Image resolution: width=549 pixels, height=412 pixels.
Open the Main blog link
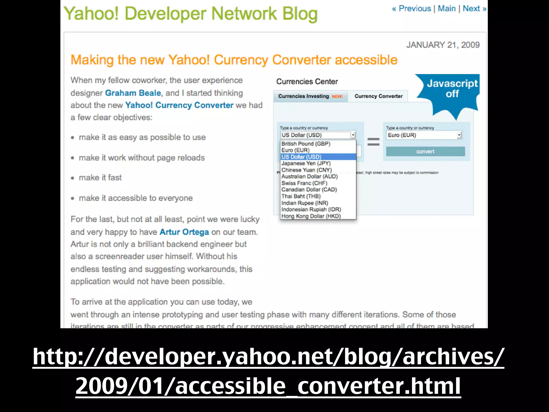447,9
